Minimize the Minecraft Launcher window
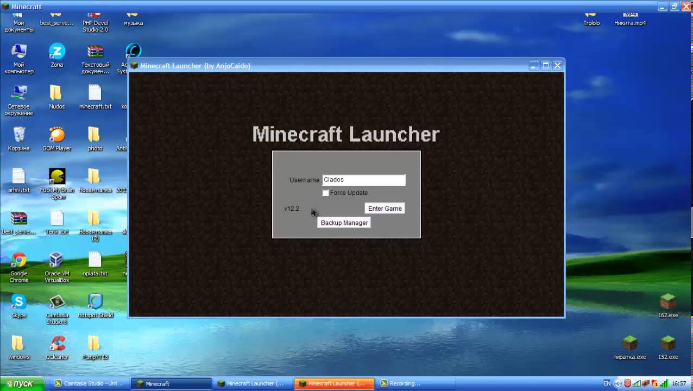This screenshot has width=693, height=391. pyautogui.click(x=534, y=66)
